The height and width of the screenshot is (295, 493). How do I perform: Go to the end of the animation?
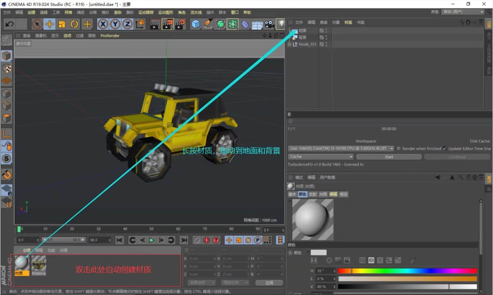pyautogui.click(x=184, y=240)
